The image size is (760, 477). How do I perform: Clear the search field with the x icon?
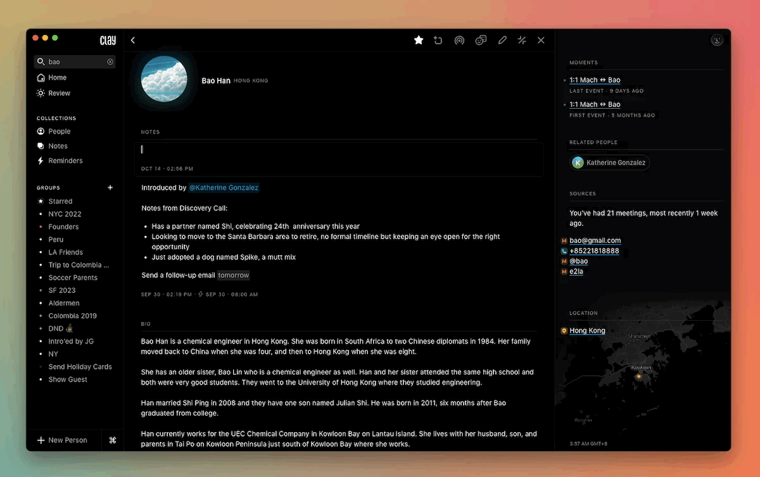click(110, 62)
